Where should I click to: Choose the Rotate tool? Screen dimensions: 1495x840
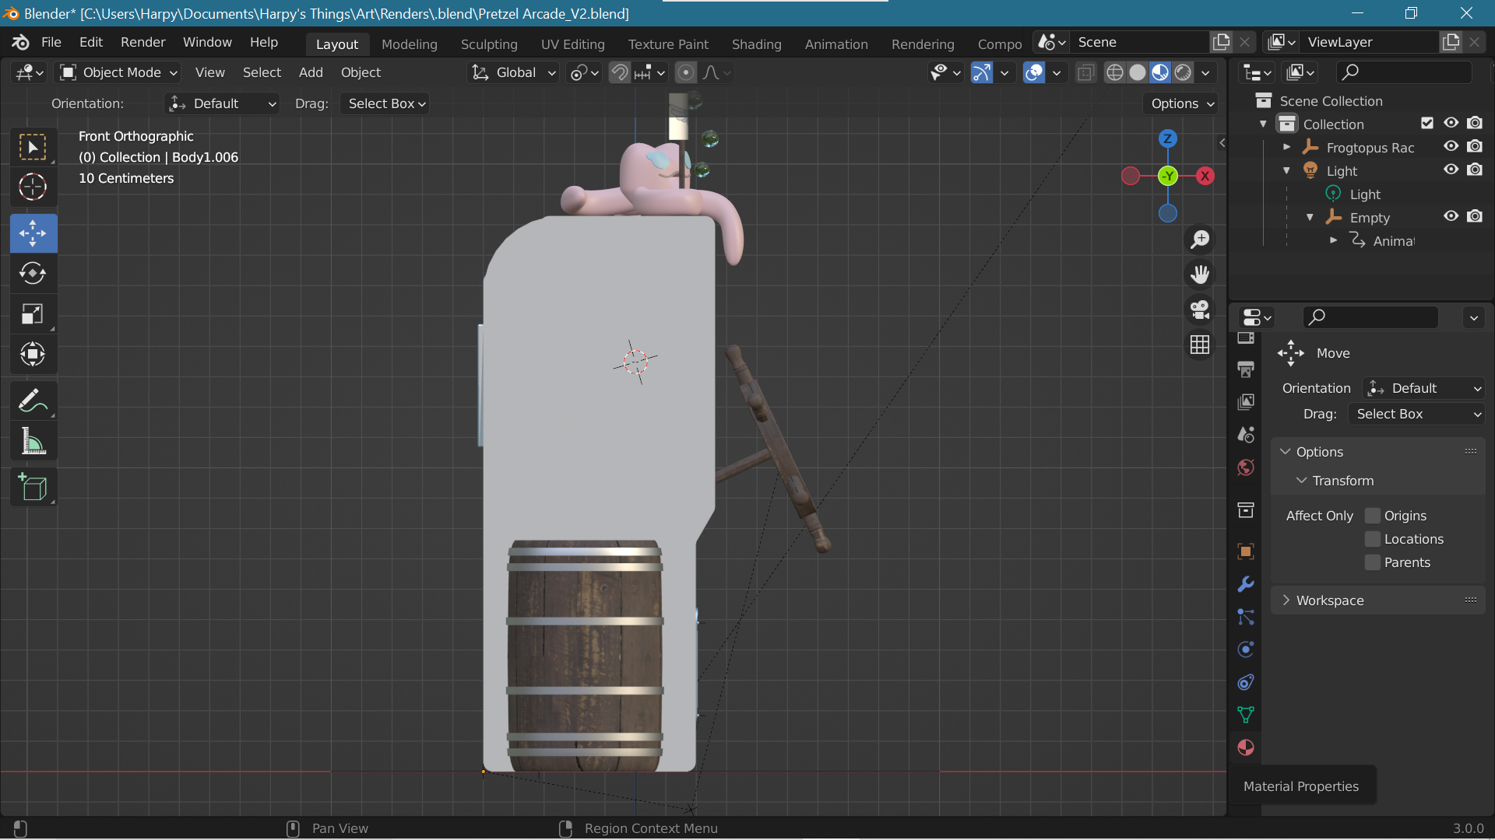[x=33, y=273]
